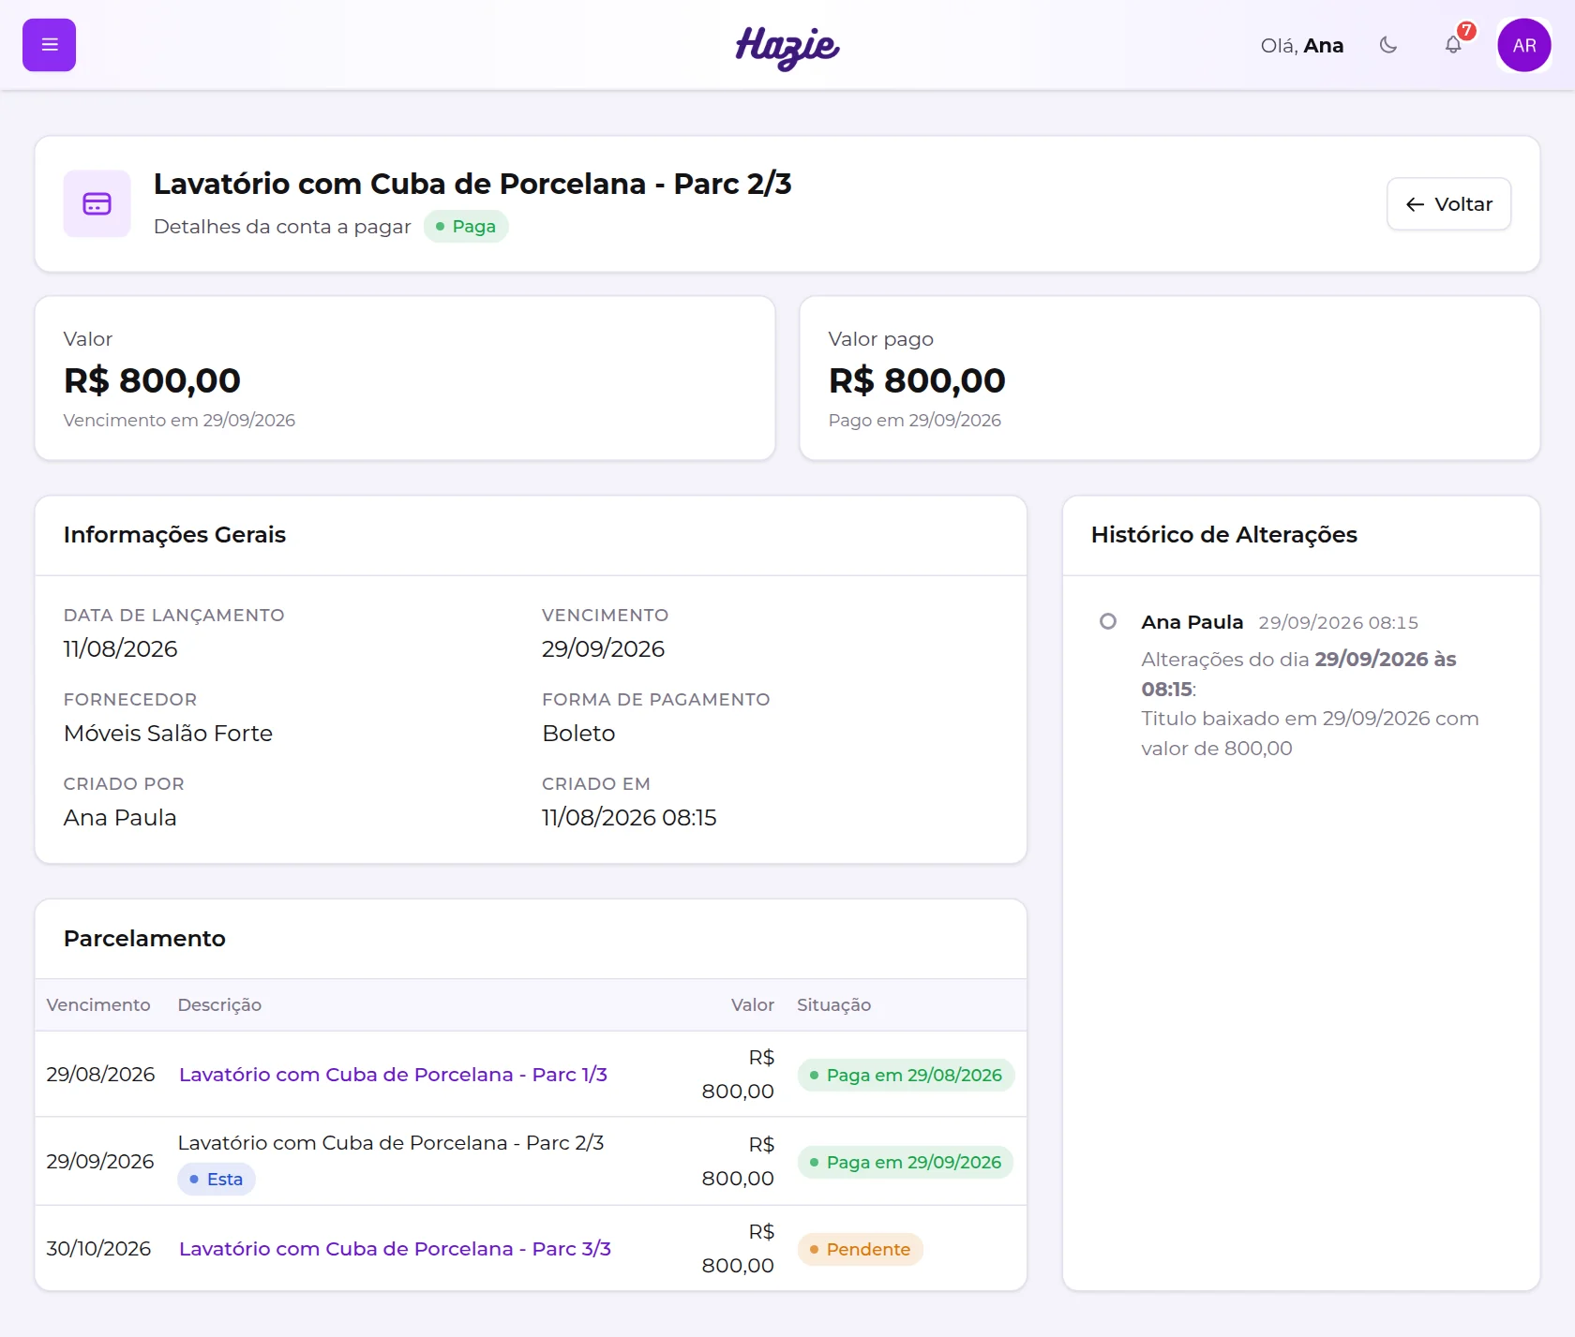This screenshot has width=1575, height=1337.
Task: Select the 30/10/2026 due date cell
Action: click(98, 1249)
